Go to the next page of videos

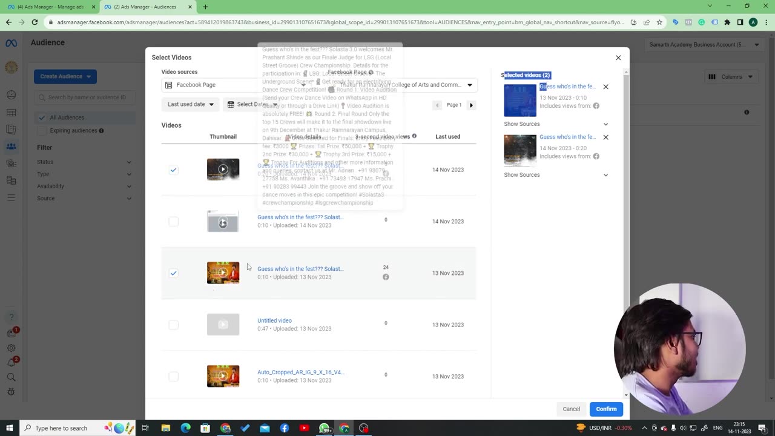coord(471,105)
